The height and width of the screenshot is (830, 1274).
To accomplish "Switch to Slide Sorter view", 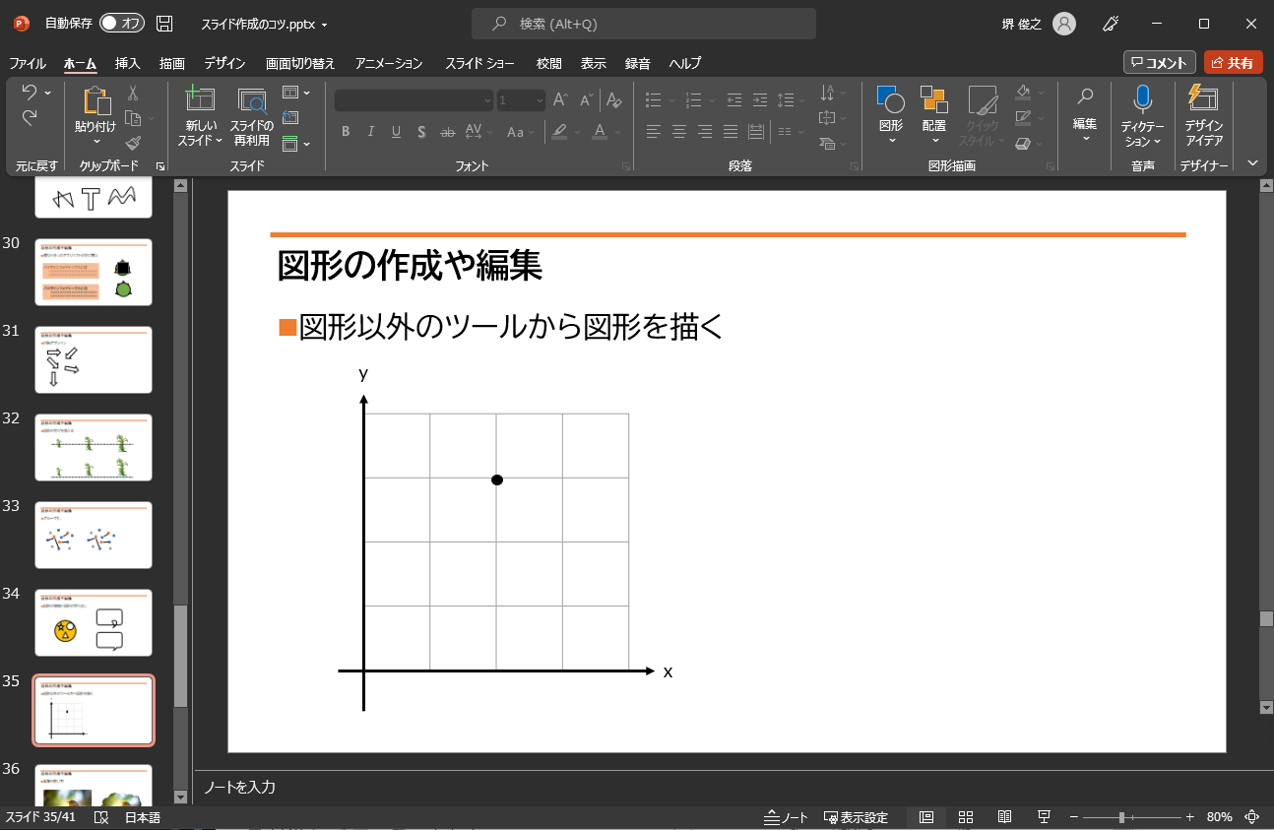I will click(x=966, y=817).
